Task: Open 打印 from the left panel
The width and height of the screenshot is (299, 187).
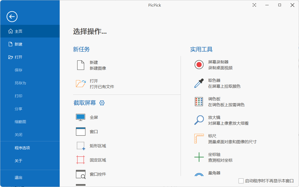Action: point(19,96)
